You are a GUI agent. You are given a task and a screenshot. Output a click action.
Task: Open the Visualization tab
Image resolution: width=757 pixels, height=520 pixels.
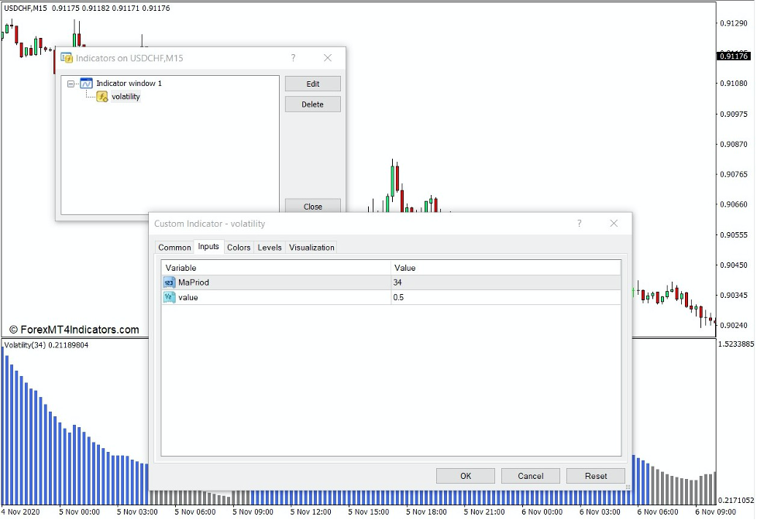(311, 247)
